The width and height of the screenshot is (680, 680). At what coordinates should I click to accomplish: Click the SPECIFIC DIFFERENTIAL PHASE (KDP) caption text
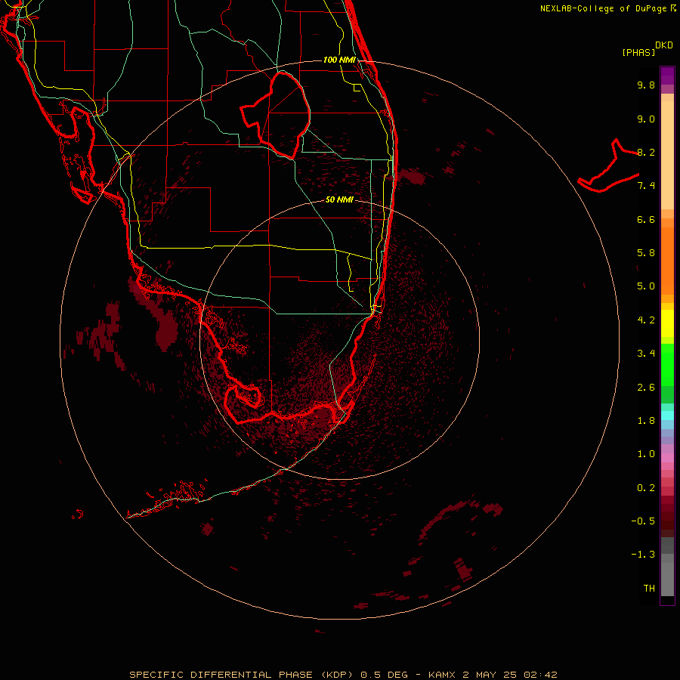coord(242,675)
